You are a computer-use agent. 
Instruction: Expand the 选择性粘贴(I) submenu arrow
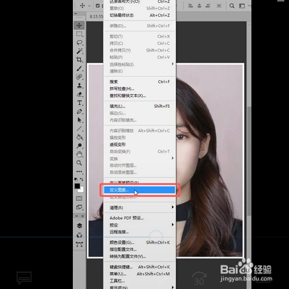point(173,64)
